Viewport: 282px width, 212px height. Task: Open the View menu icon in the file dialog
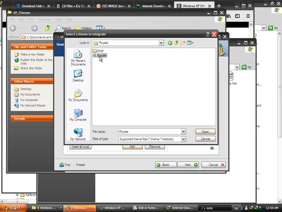190,43
